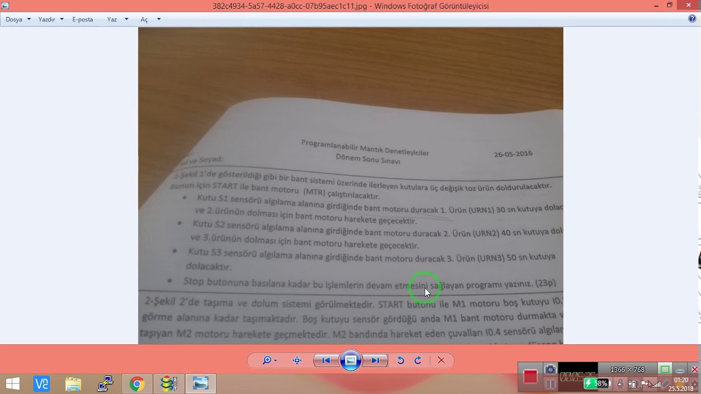This screenshot has height=394, width=701.
Task: Go to the previous photo
Action: tap(326, 360)
